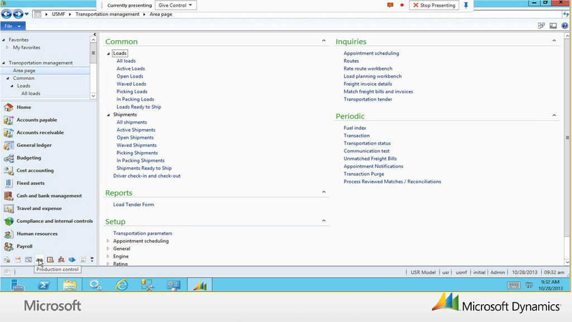Click usmf company in status bar
This screenshot has width=572, height=322.
461,272
